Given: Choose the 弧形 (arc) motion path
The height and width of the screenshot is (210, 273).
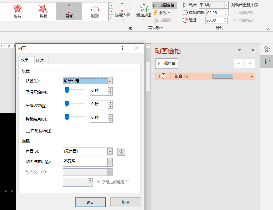Looking at the screenshot, I should coord(95,11).
